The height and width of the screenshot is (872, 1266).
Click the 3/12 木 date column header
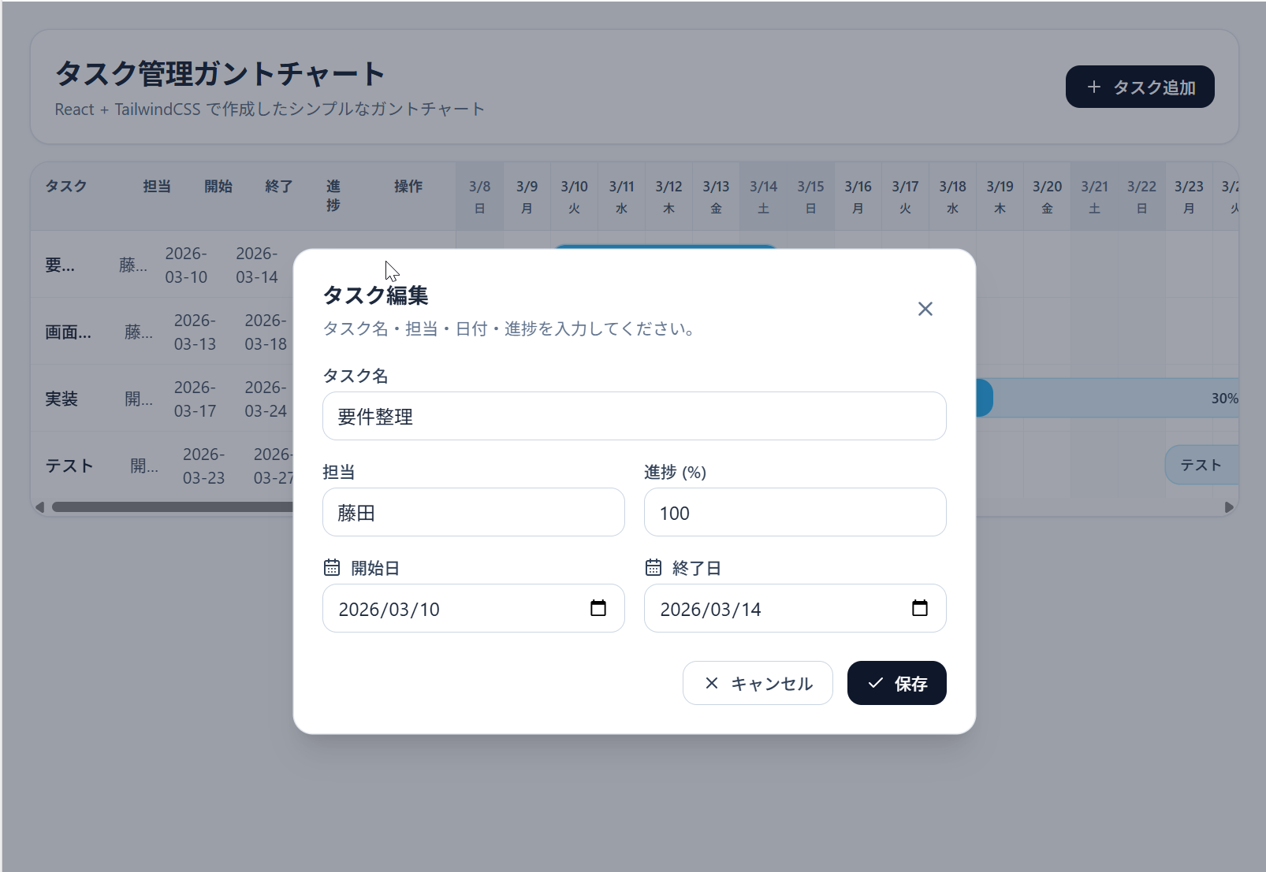point(668,197)
